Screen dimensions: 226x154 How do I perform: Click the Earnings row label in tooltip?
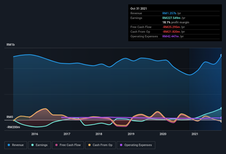tap(136, 18)
